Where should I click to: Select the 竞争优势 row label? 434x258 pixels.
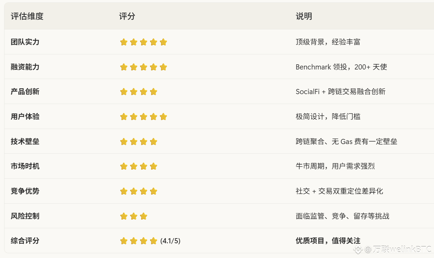click(x=25, y=191)
